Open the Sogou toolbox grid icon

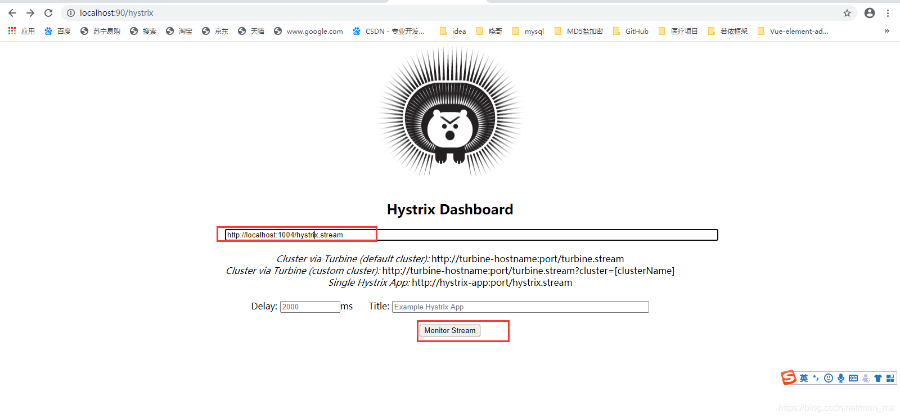tap(890, 378)
